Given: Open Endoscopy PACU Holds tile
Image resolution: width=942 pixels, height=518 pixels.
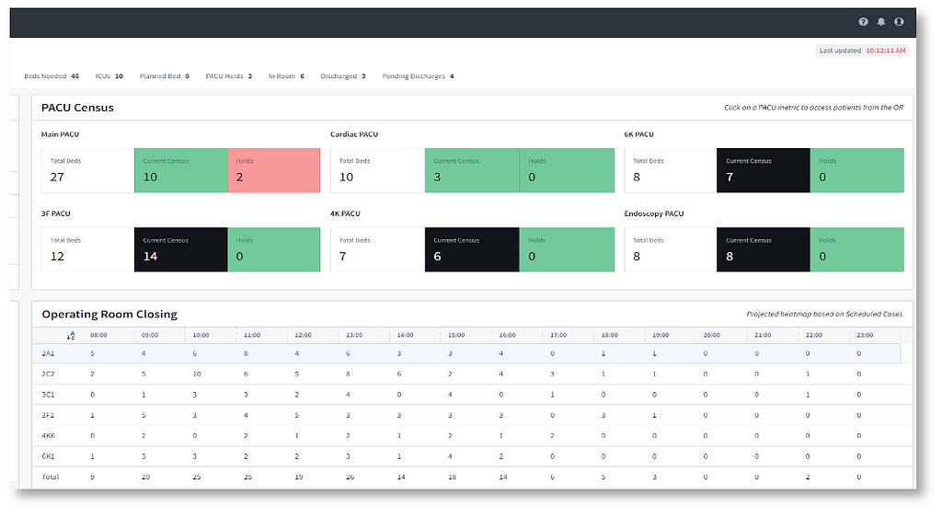Looking at the screenshot, I should click(x=857, y=249).
